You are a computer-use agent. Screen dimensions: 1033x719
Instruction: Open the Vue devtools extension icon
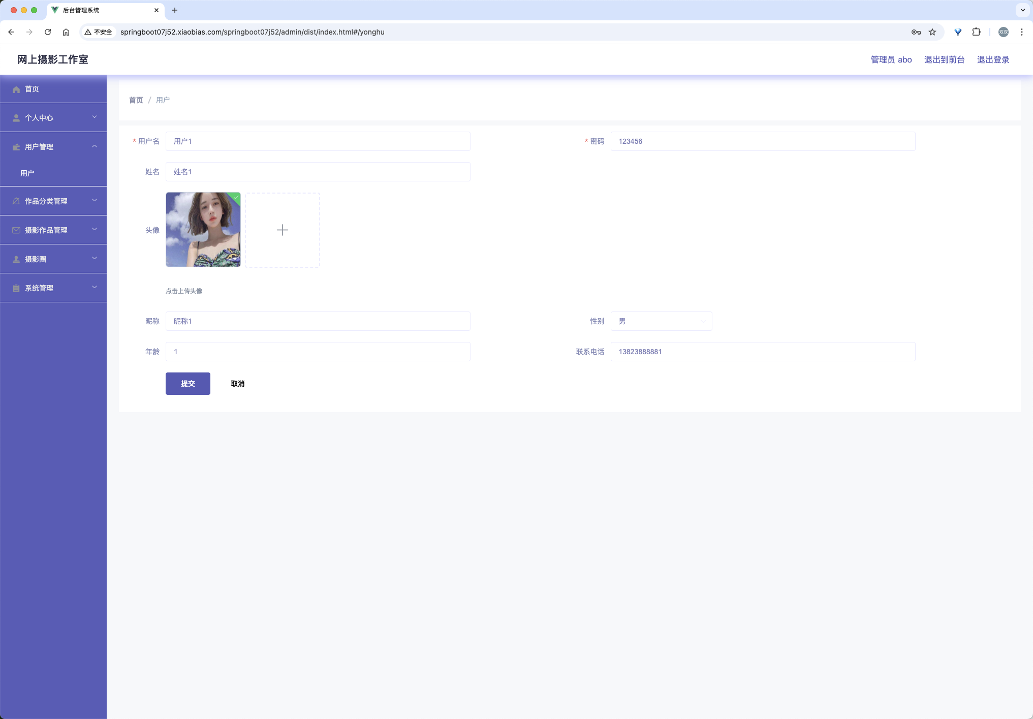(958, 32)
